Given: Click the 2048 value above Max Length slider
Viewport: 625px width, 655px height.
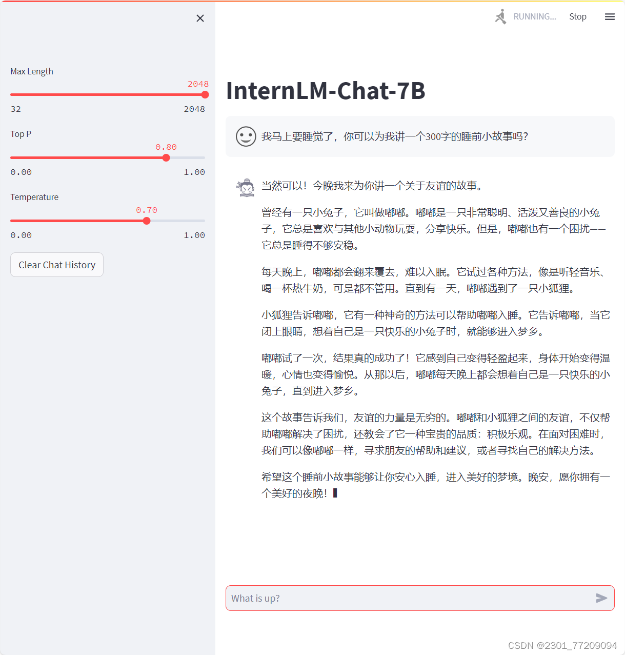Looking at the screenshot, I should point(198,84).
